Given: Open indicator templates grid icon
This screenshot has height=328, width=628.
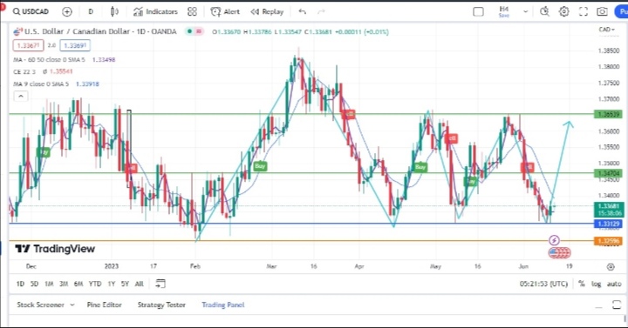Looking at the screenshot, I should click(192, 11).
